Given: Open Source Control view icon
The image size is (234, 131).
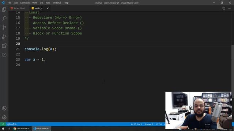Looking at the screenshot, I should (x=4, y=28).
